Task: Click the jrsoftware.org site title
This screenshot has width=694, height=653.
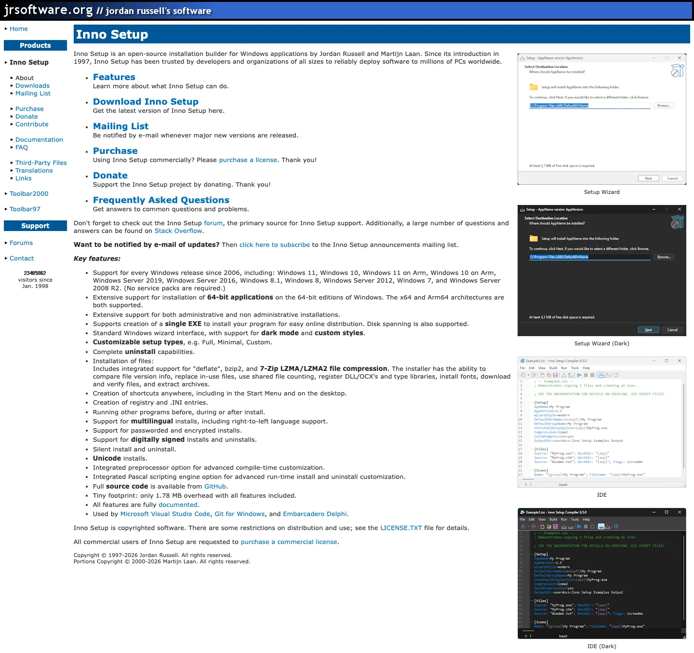Action: pyautogui.click(x=48, y=10)
